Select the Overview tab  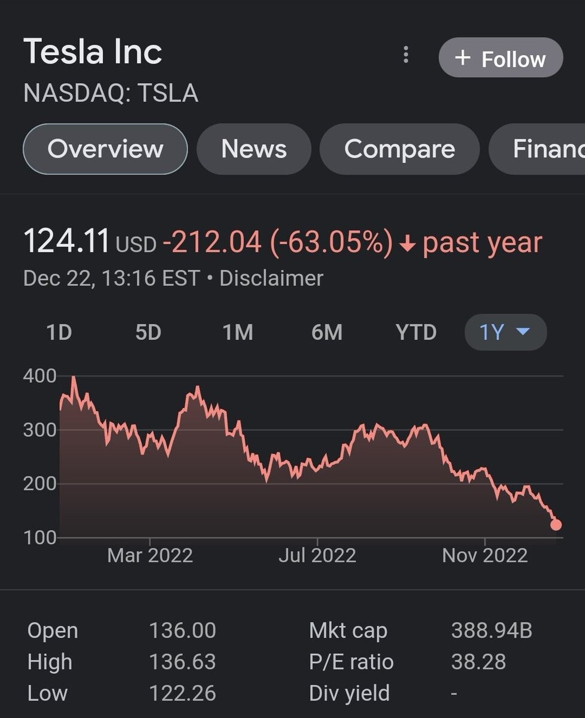pos(105,149)
